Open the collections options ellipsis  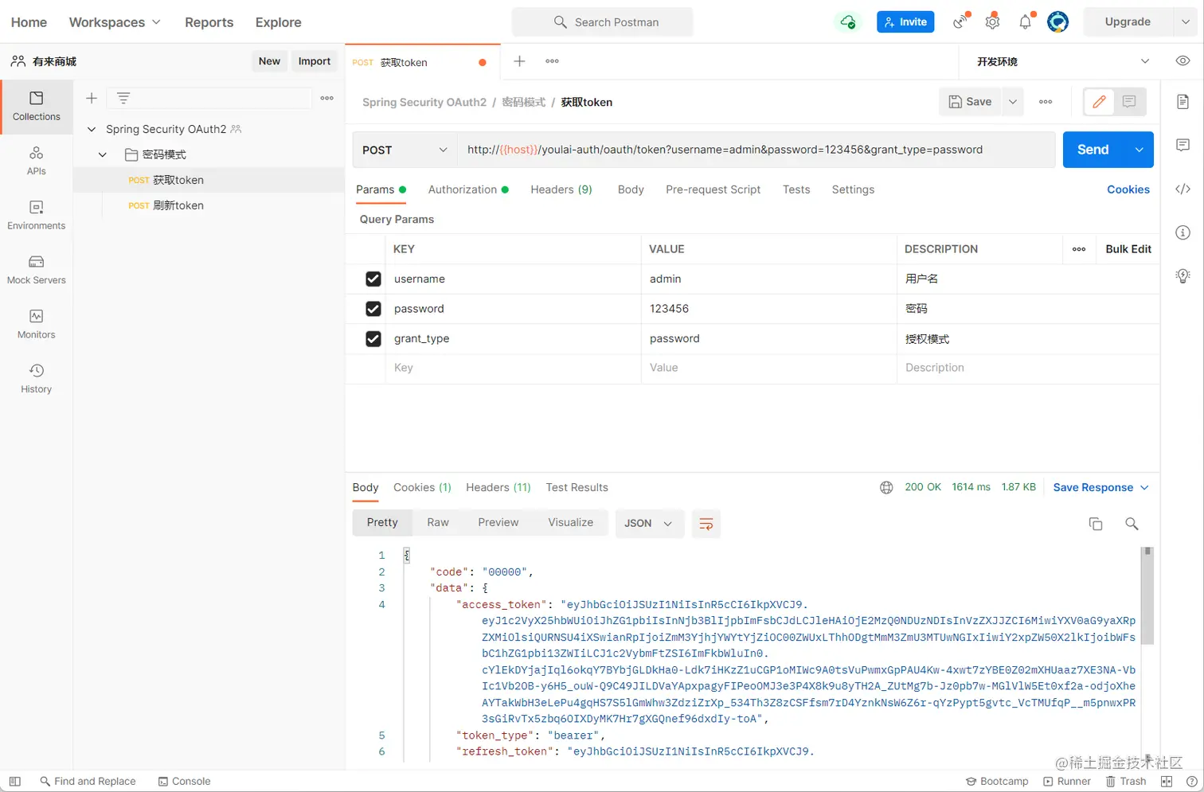point(326,98)
